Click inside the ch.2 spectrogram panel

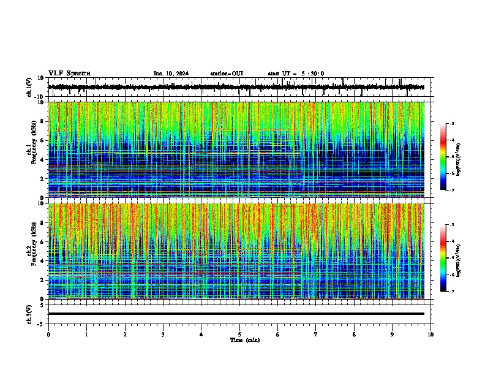click(236, 251)
